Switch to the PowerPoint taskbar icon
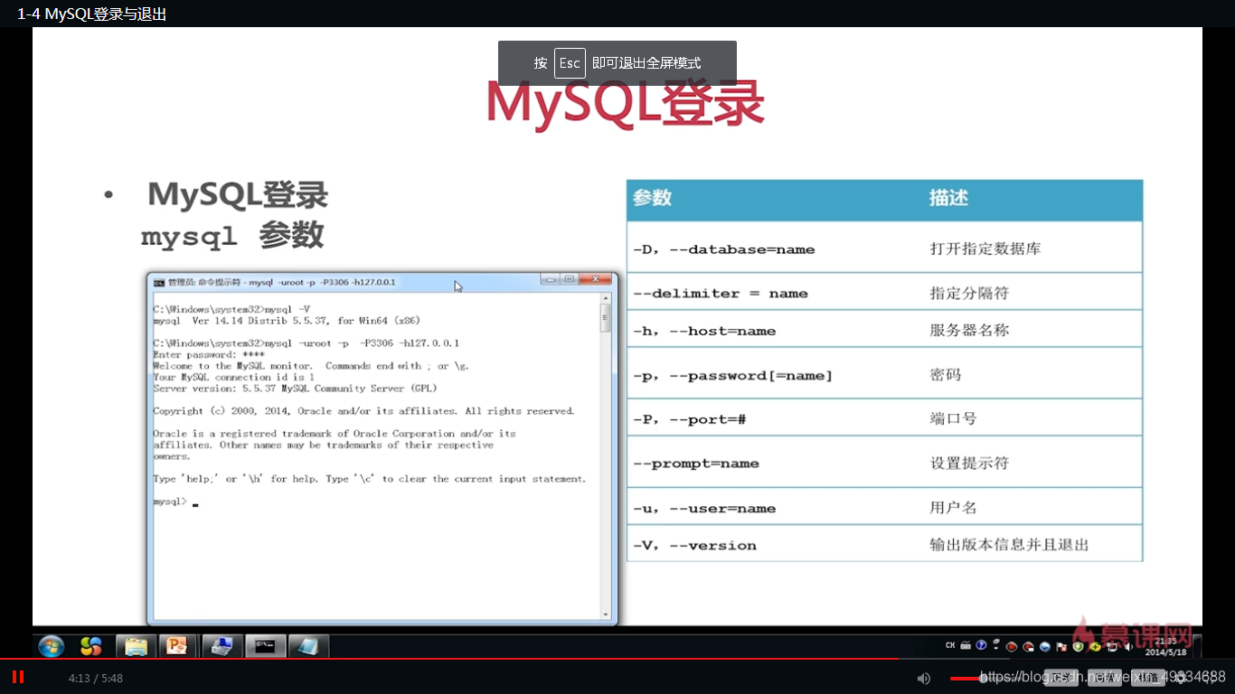1235x694 pixels. tap(177, 646)
